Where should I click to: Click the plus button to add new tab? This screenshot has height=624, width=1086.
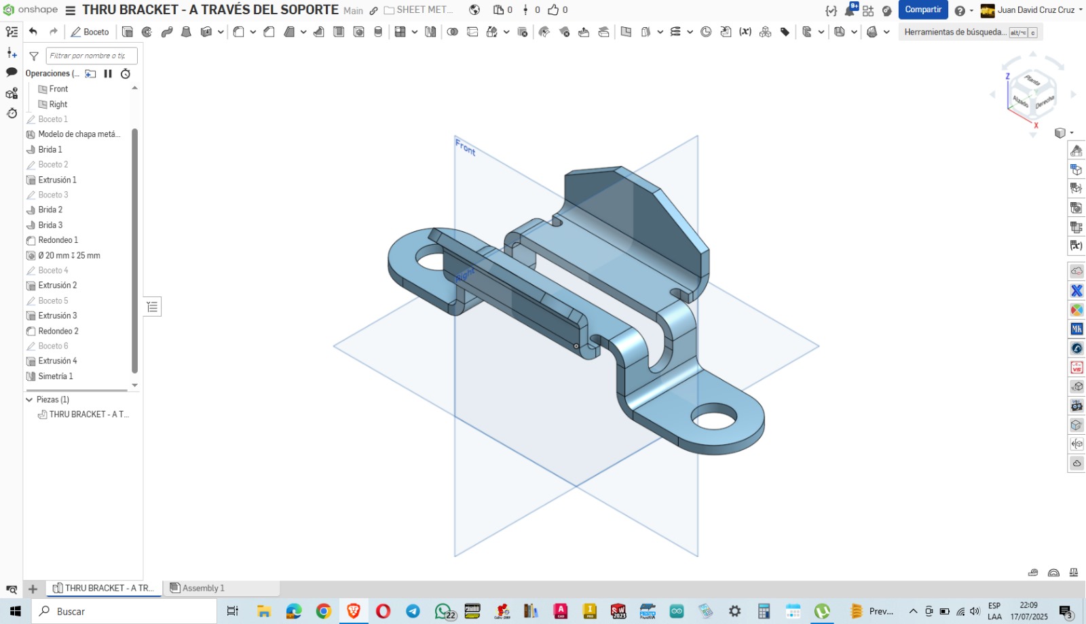coord(33,589)
